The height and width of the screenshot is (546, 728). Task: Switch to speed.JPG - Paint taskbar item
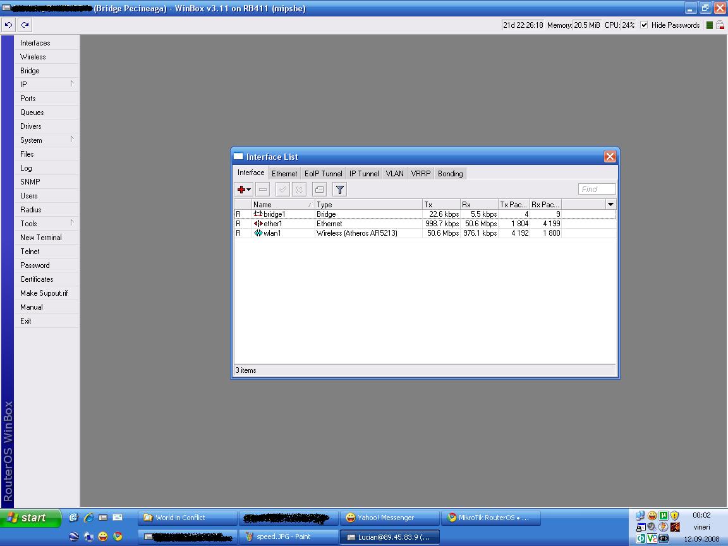[288, 537]
